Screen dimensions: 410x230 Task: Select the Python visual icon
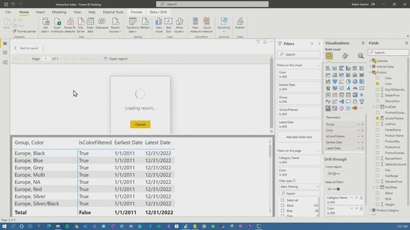[328, 102]
